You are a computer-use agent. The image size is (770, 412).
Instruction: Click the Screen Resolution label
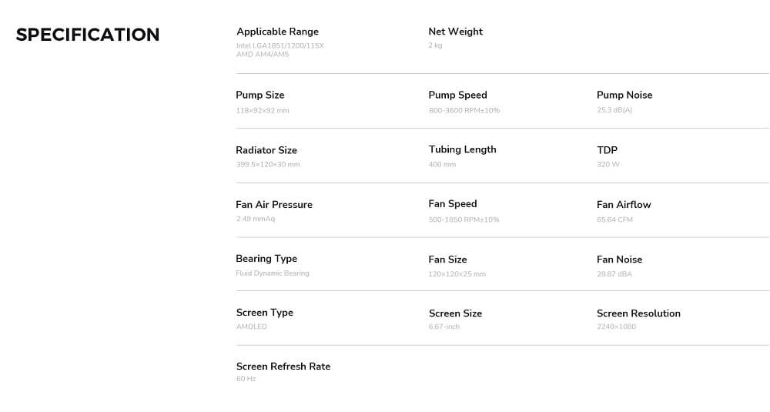click(x=638, y=313)
